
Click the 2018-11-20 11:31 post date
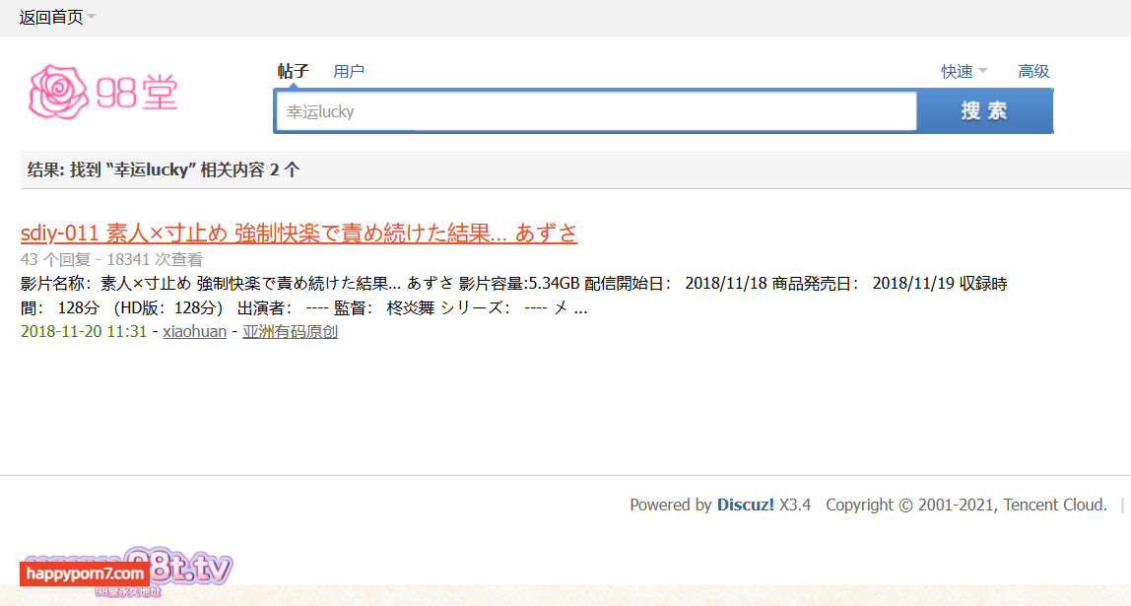tap(83, 332)
